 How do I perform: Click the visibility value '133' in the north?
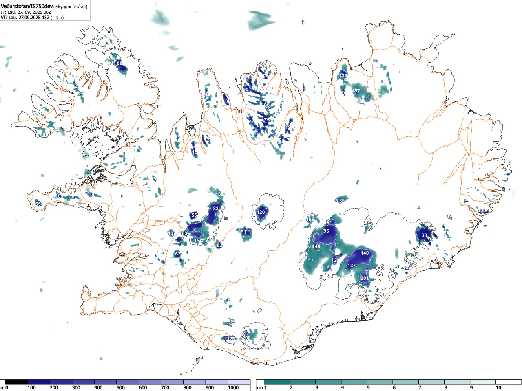tap(344, 76)
